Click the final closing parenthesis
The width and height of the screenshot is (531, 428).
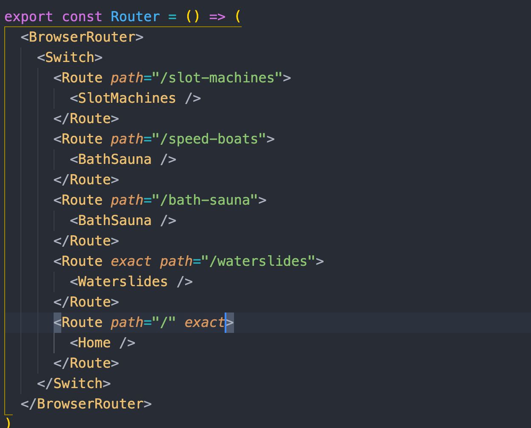(8, 422)
